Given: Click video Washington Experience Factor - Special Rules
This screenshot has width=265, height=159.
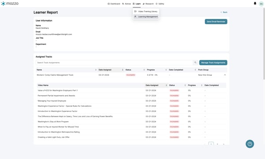Looking at the screenshot, I should pos(64,106).
